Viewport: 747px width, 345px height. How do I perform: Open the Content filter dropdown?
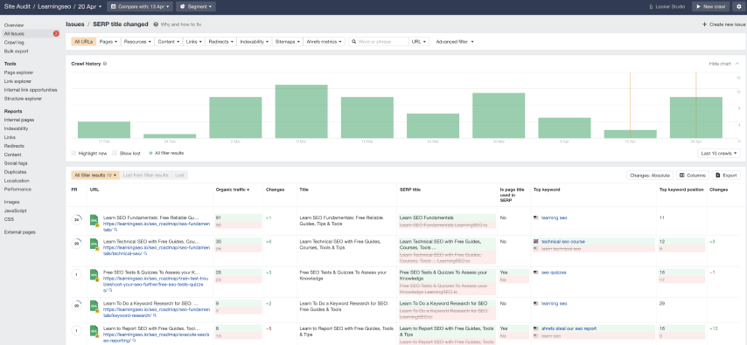click(x=168, y=42)
